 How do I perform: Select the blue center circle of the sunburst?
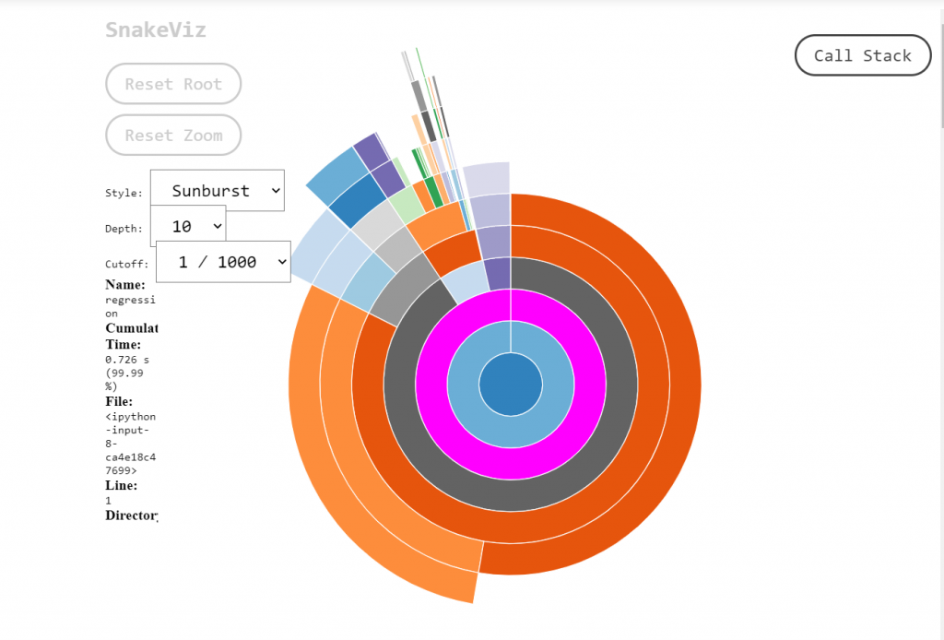coord(509,386)
